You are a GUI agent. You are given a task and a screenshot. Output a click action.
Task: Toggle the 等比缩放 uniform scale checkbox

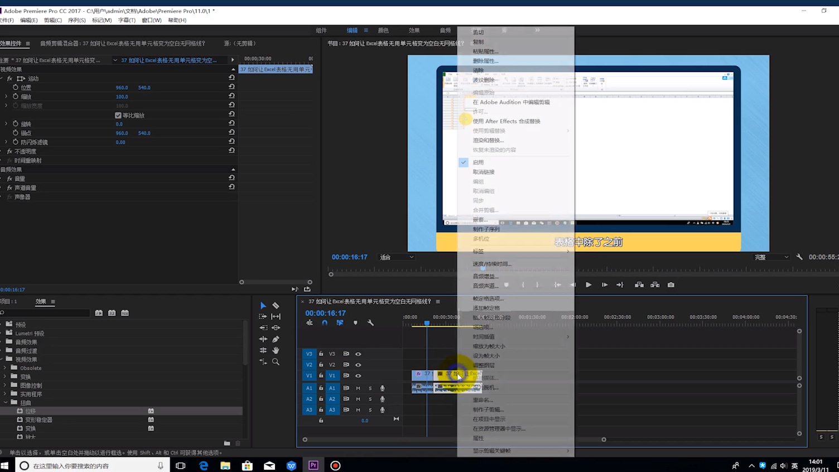[x=118, y=115]
